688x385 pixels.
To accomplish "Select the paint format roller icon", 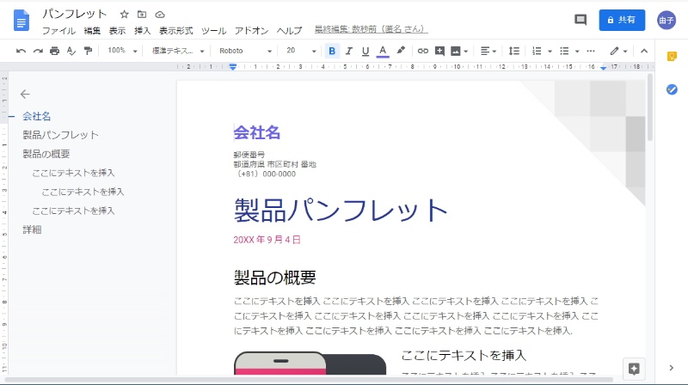I will point(88,51).
